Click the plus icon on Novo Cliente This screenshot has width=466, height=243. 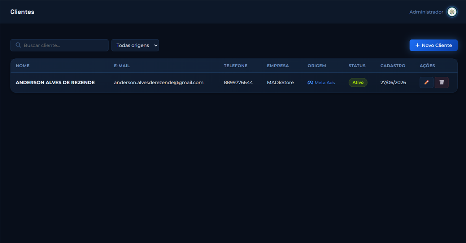(x=417, y=45)
